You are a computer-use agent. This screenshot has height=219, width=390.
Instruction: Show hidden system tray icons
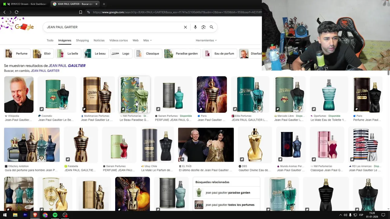coord(340,215)
